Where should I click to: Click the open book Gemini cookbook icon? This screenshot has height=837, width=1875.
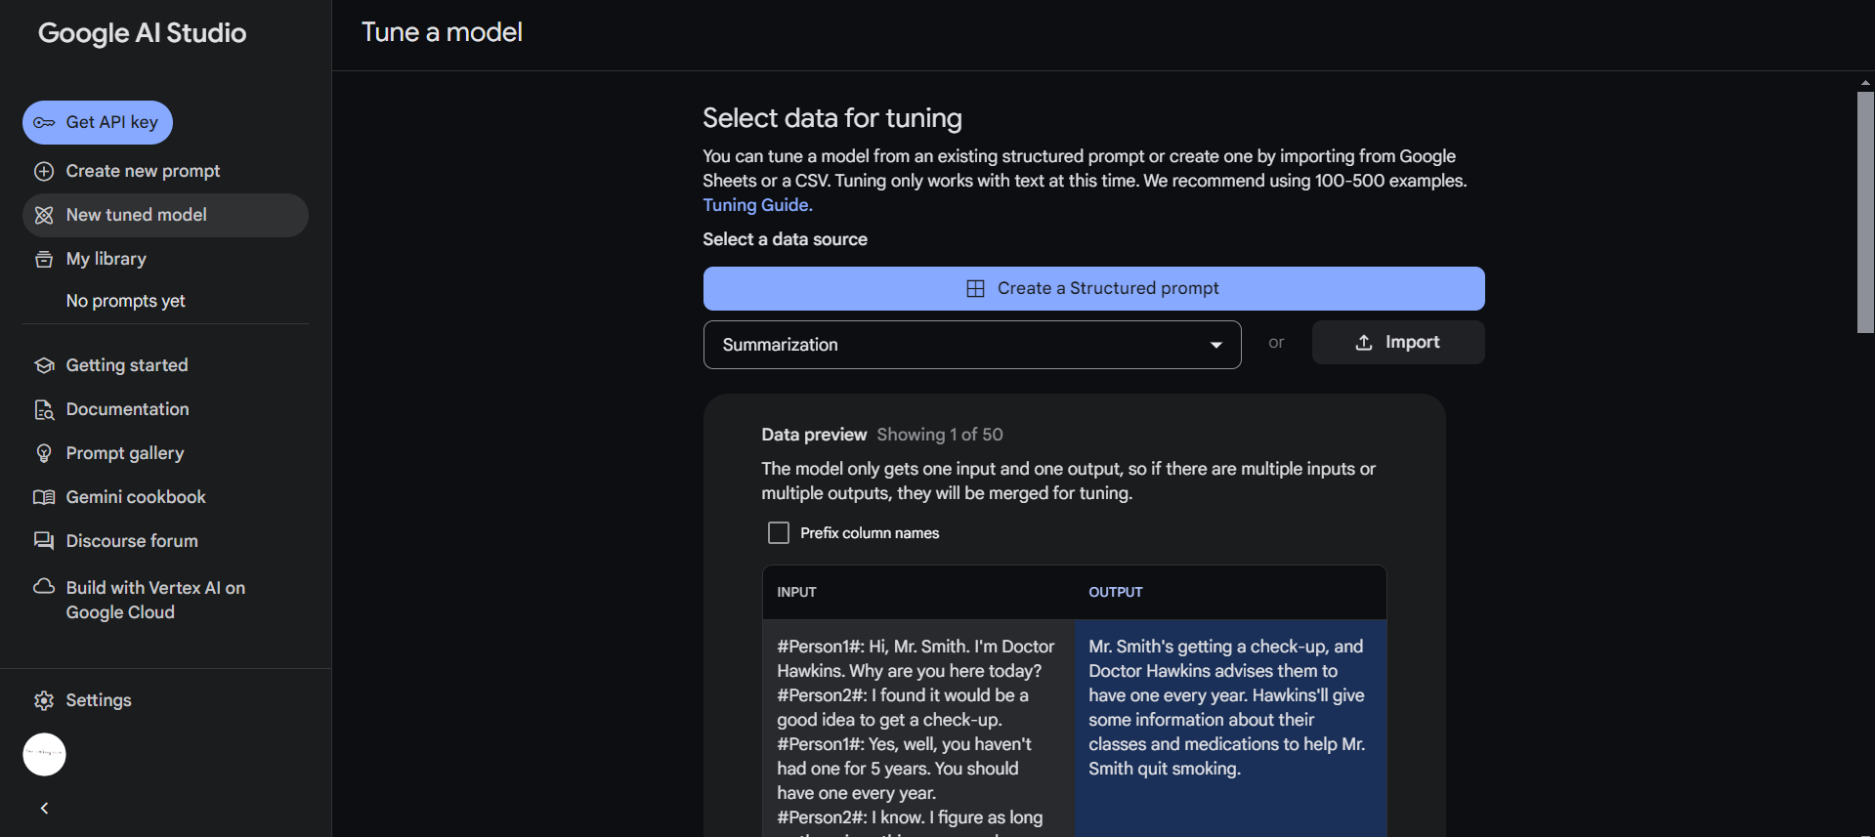tap(44, 497)
